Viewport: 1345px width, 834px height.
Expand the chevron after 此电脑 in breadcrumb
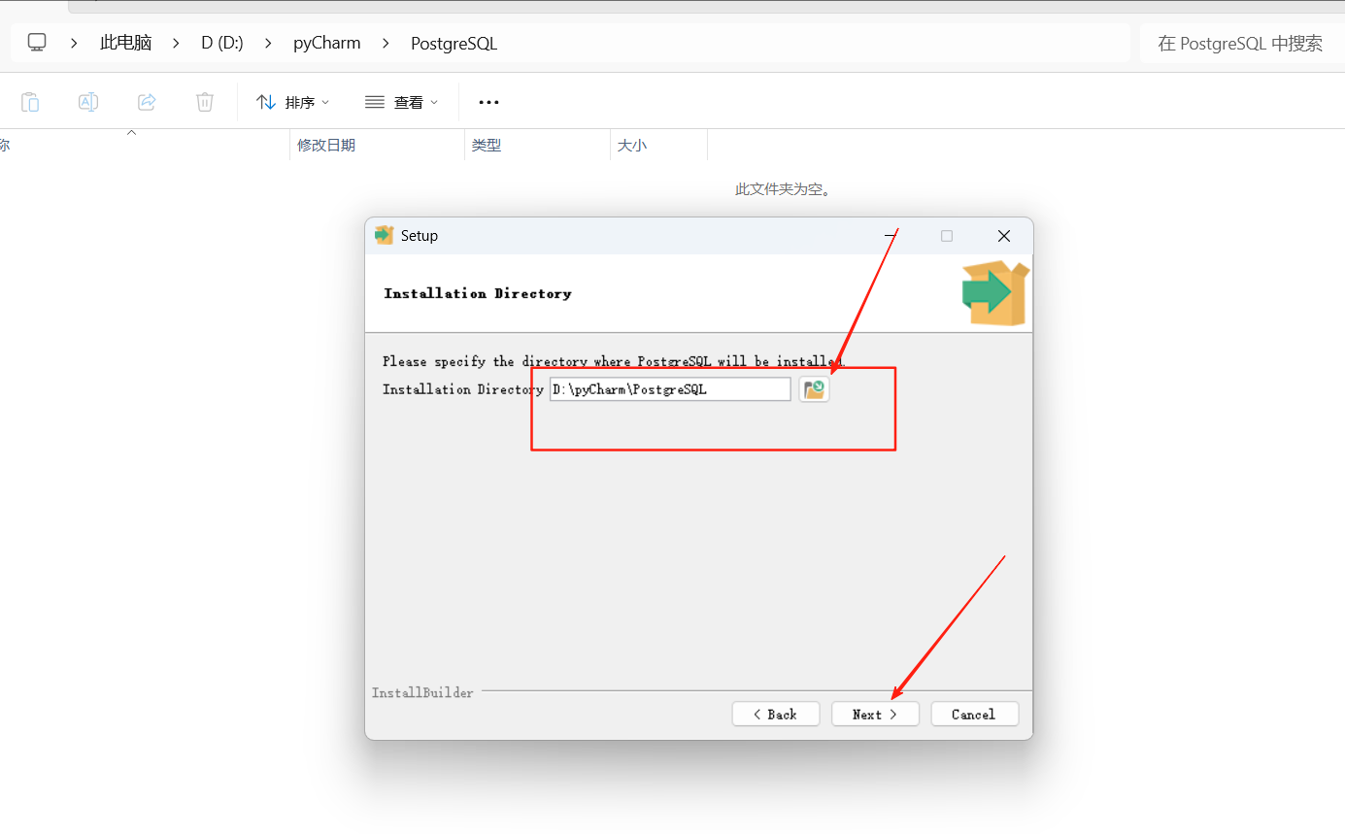(x=176, y=43)
